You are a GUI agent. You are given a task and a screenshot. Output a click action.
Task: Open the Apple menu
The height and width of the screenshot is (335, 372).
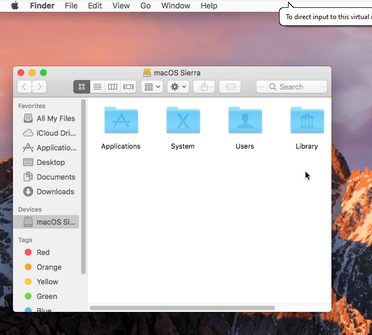pos(15,6)
